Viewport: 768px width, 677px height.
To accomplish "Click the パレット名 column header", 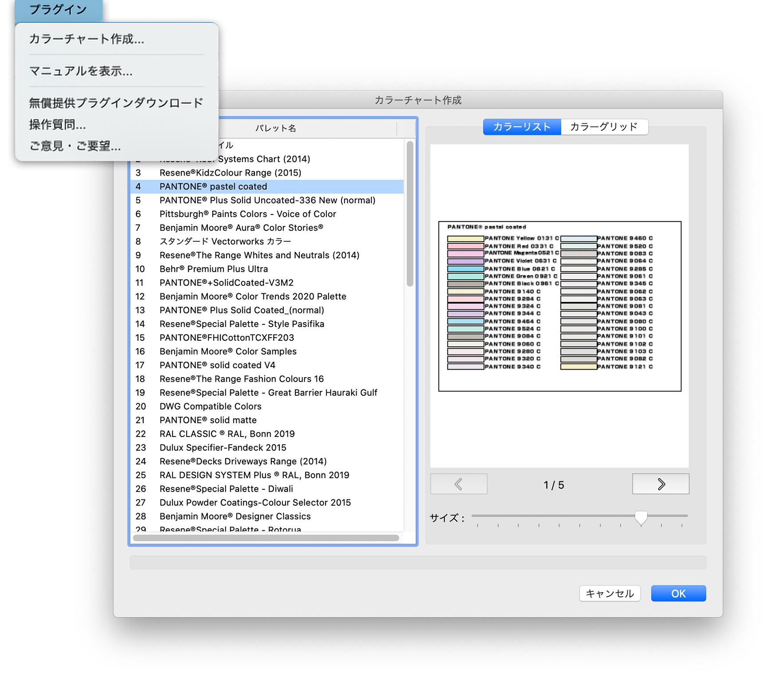I will [x=275, y=128].
